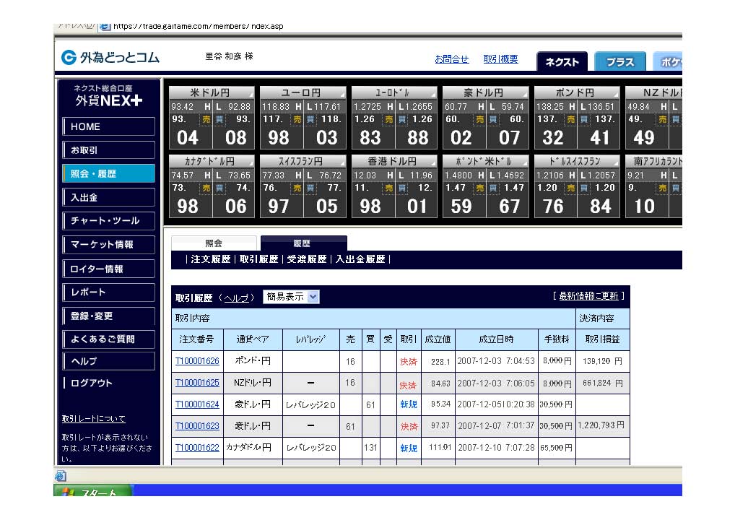Click the 買 buy icon on カナダドル円 panel

click(219, 188)
